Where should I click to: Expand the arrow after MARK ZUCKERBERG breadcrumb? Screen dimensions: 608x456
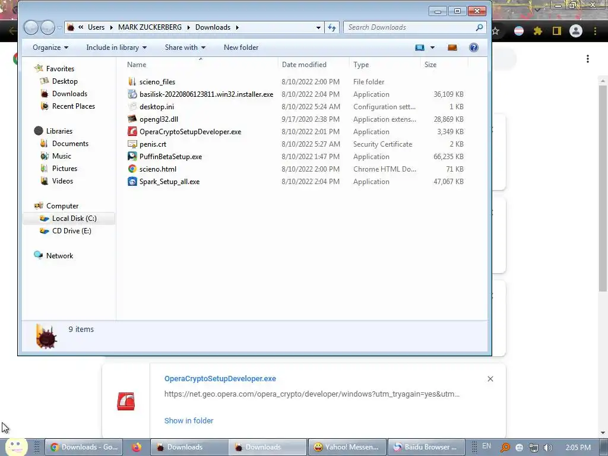(188, 27)
